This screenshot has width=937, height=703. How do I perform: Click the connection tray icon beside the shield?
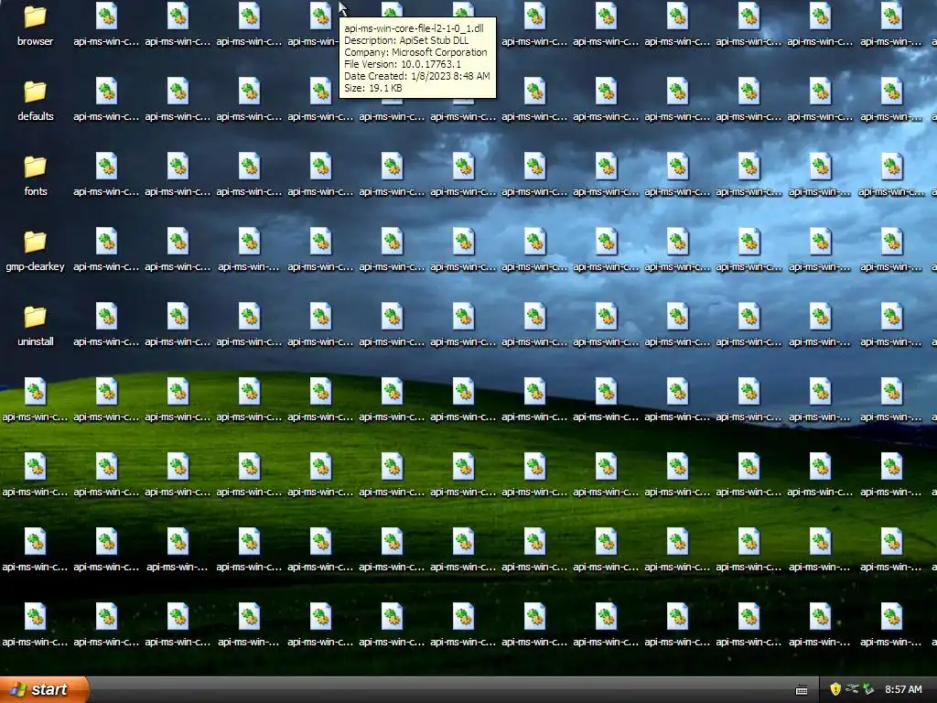(852, 689)
